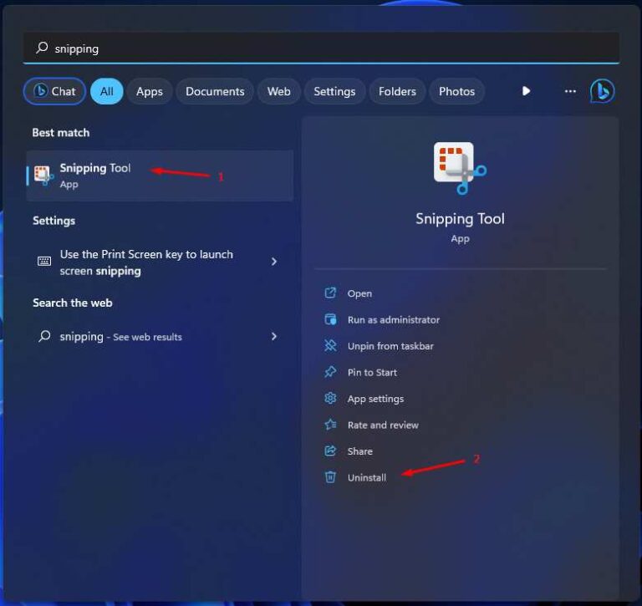Click Open in the preview pane

(359, 293)
